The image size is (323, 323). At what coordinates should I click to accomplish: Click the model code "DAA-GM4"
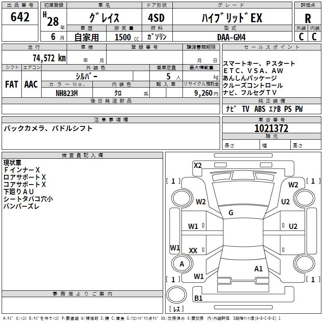231,37
